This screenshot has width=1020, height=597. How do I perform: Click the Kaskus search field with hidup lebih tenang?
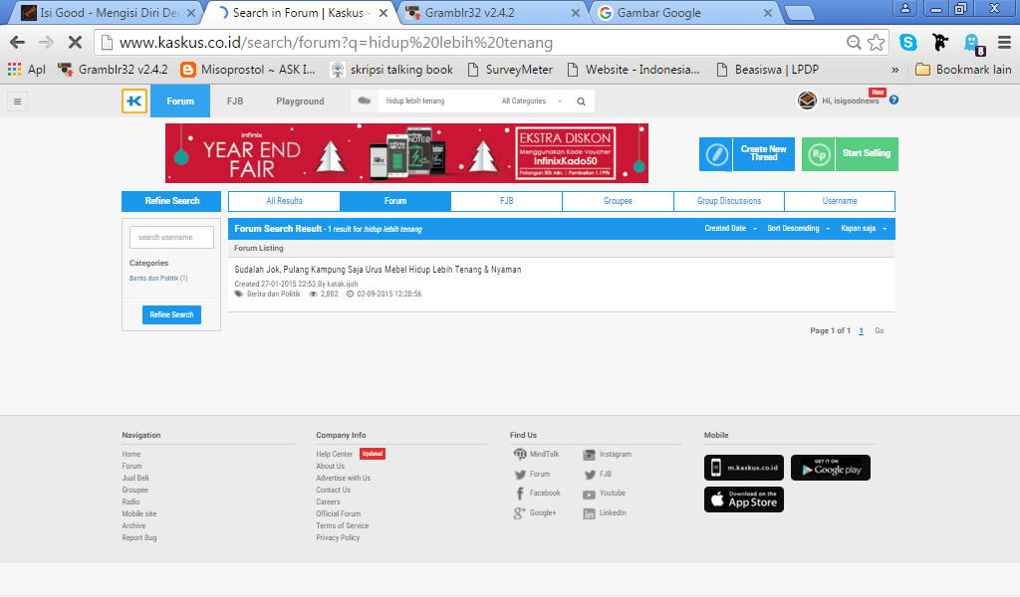tap(436, 100)
